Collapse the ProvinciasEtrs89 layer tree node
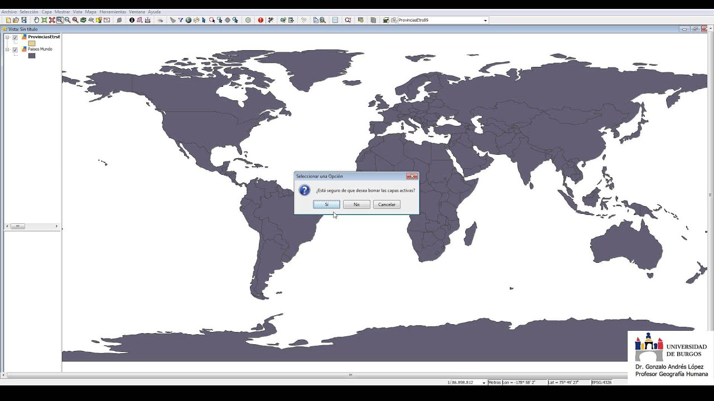714x401 pixels. [7, 37]
